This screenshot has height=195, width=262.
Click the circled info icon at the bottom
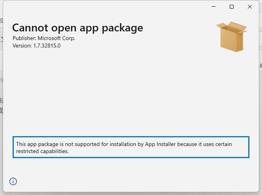pos(13,181)
